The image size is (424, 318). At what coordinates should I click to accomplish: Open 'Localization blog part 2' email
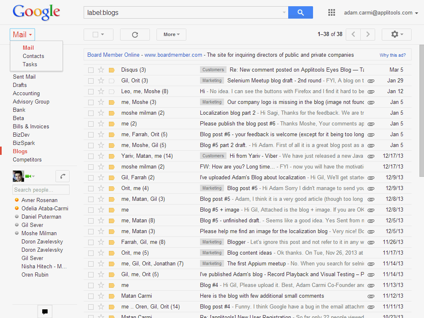coord(228,113)
